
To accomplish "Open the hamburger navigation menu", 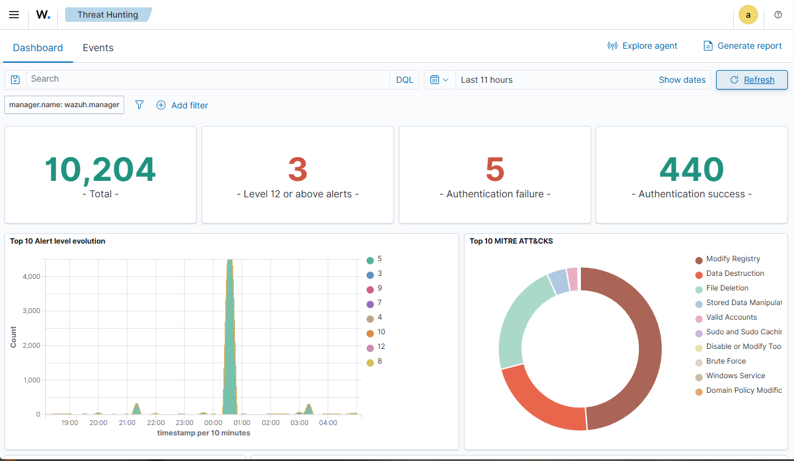I will pyautogui.click(x=13, y=15).
